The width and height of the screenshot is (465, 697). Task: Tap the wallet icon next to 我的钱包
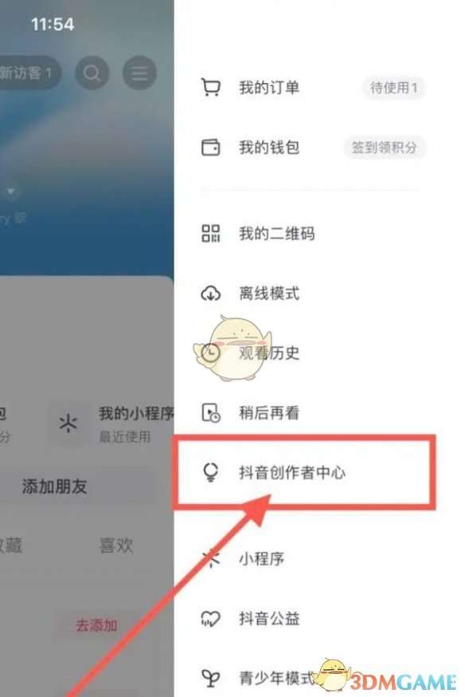click(x=211, y=147)
